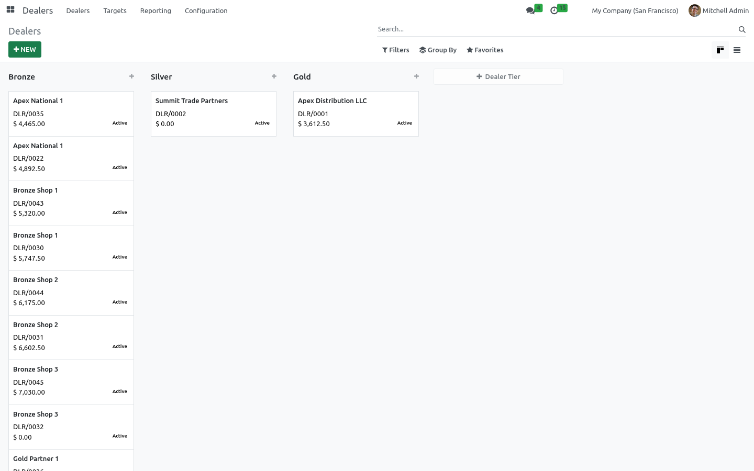The height and width of the screenshot is (471, 754).
Task: Add a dealer in Gold column
Action: [x=416, y=76]
